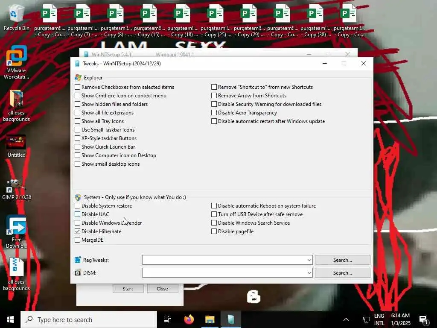Open Task View from the taskbar

[167, 319]
